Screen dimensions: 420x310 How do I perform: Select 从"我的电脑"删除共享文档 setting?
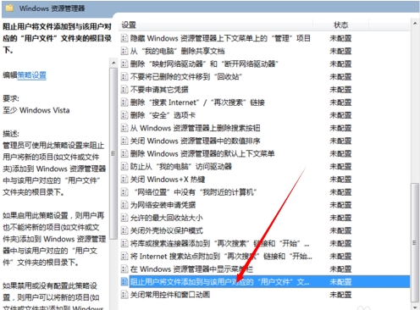pos(177,51)
